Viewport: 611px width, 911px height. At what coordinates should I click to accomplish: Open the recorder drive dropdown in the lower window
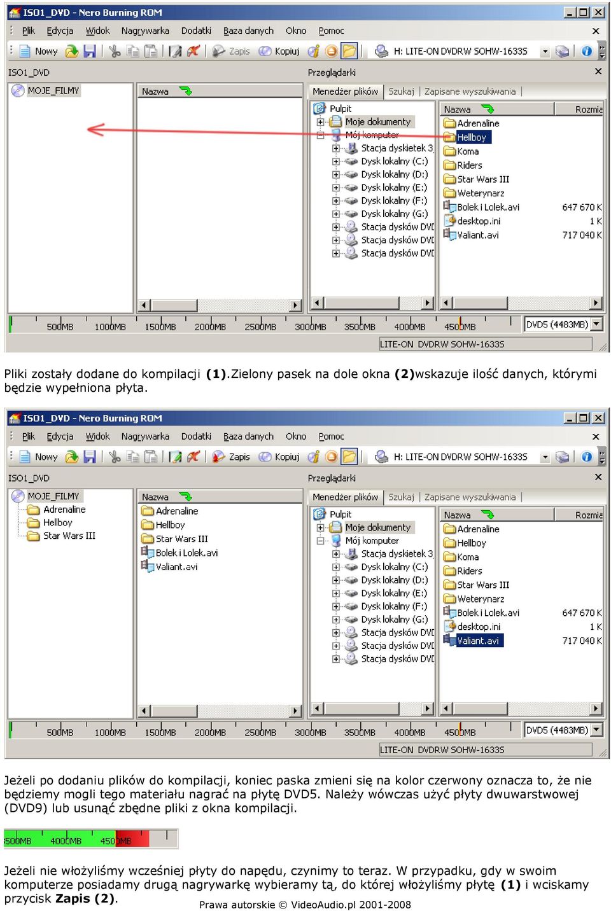pos(545,457)
